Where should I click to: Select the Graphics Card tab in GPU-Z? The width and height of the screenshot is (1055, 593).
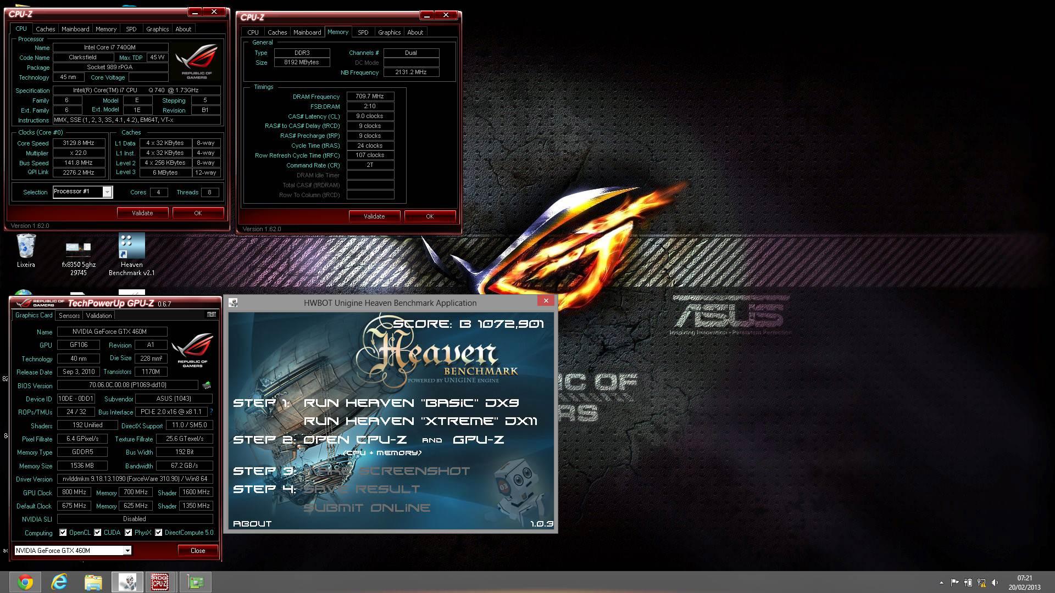34,315
